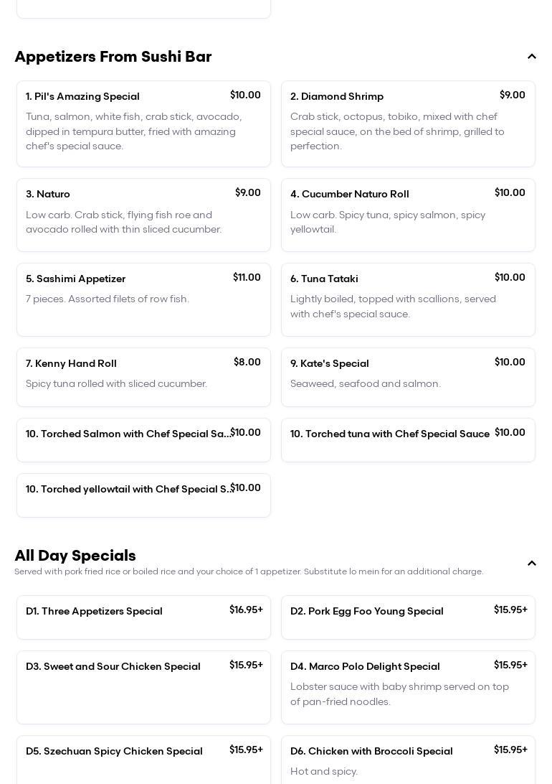Open D2. Pork Egg Foo Young Special
The width and height of the screenshot is (552, 784).
point(408,617)
